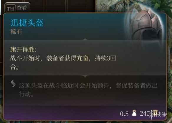The image size is (172, 123).
Task: Click the flavor text about helmet trembling
Action: (88, 90)
